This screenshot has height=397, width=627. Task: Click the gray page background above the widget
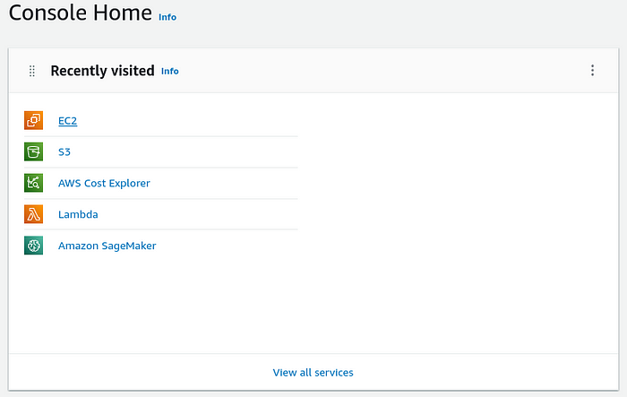click(x=313, y=37)
